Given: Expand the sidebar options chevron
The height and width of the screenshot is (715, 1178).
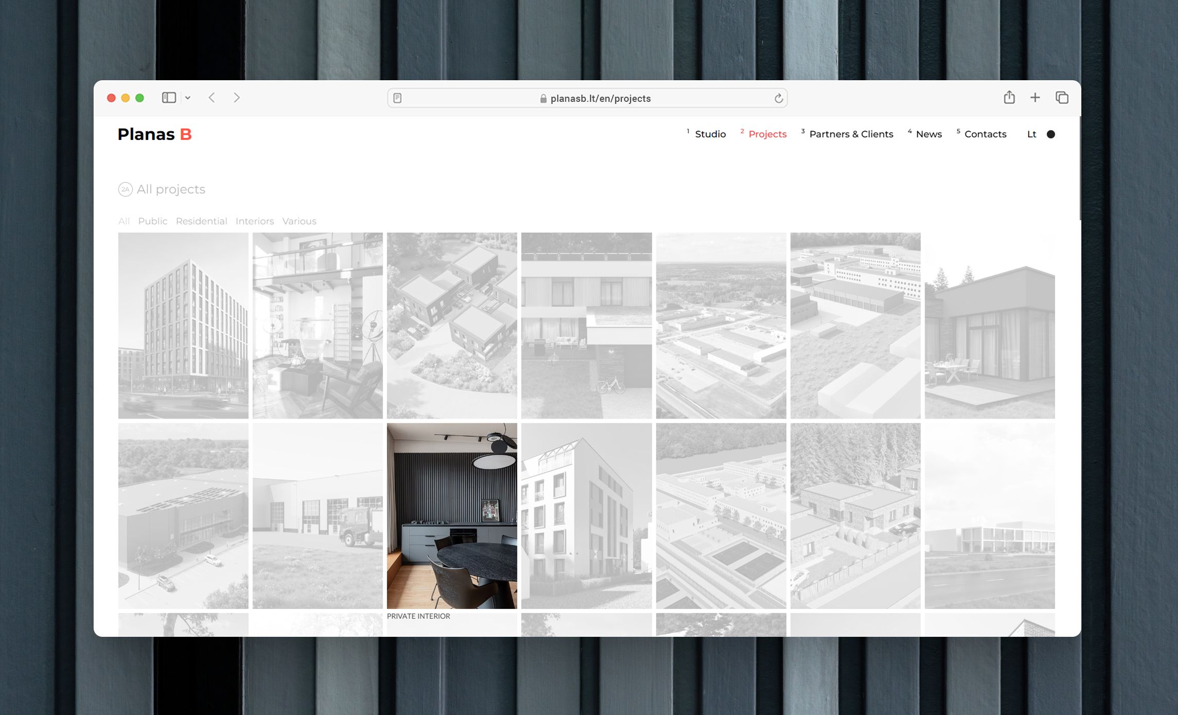Looking at the screenshot, I should (x=188, y=97).
